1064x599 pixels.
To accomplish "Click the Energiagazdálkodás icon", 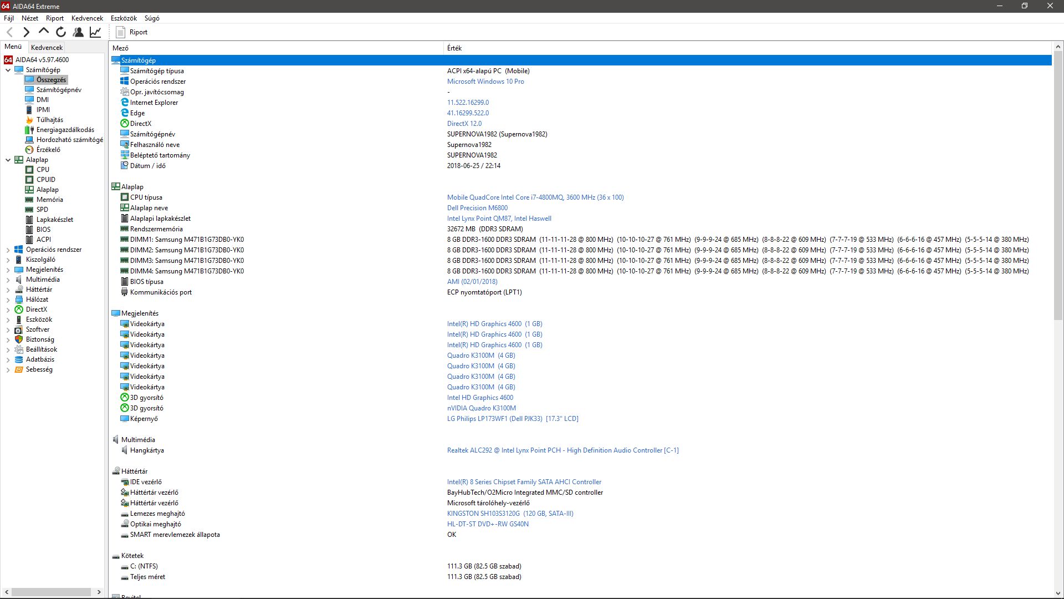I will tap(29, 130).
